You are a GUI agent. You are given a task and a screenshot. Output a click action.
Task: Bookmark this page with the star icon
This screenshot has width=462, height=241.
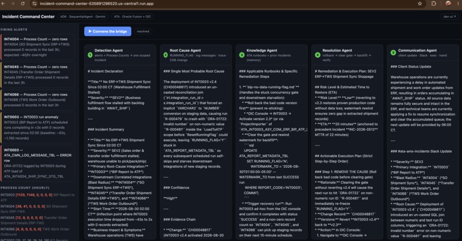420,3
